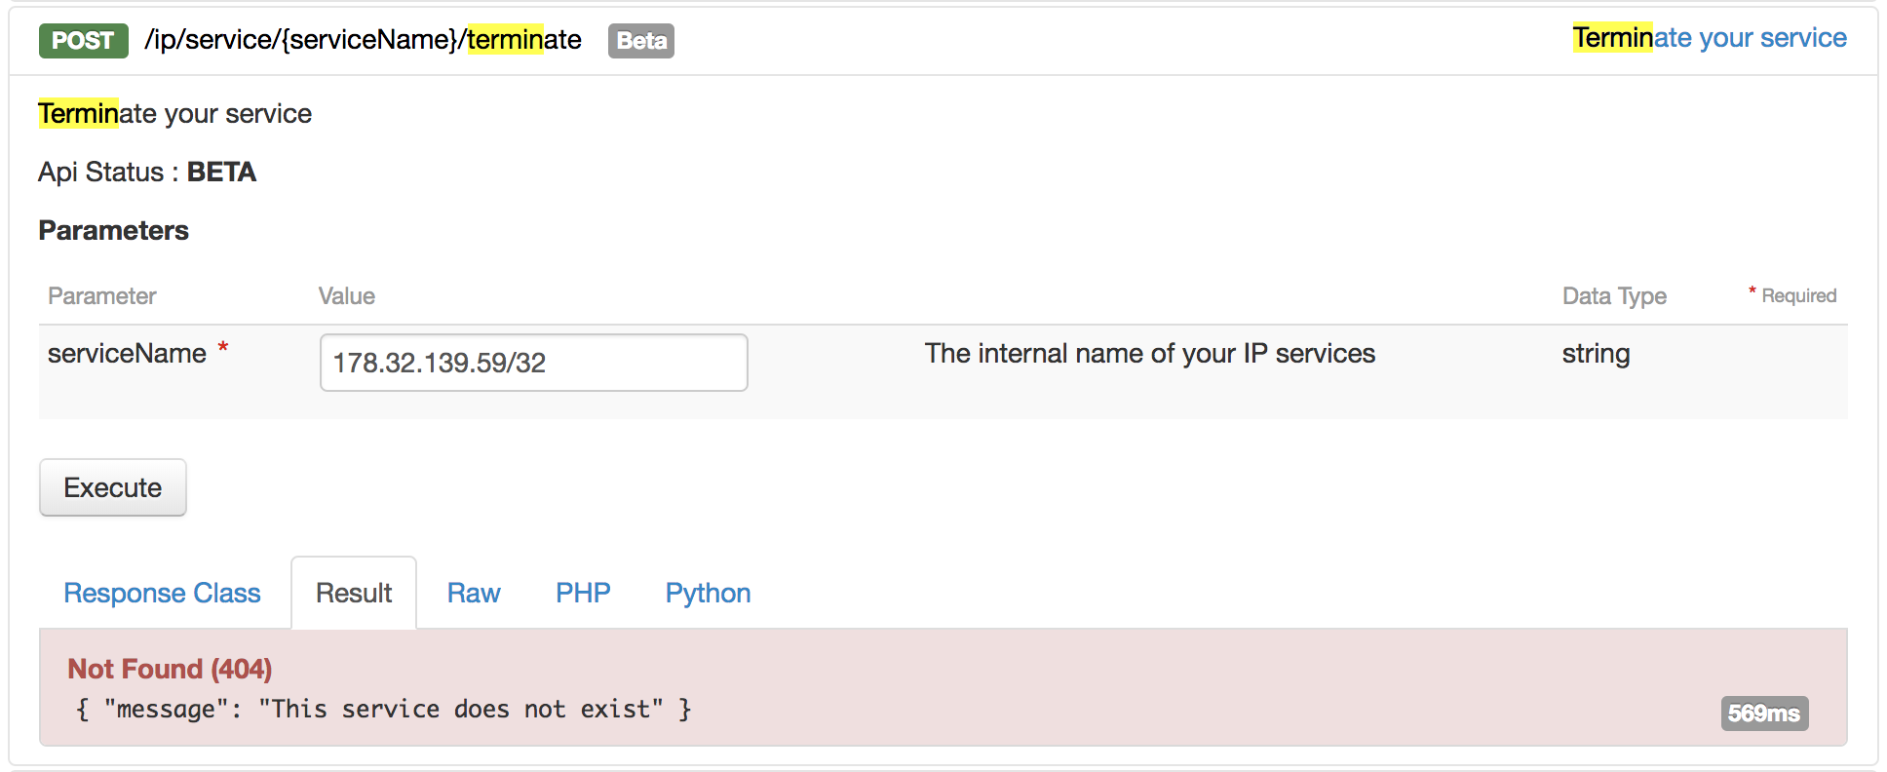Select the Result tab
Image resolution: width=1887 pixels, height=772 pixels.
(354, 593)
